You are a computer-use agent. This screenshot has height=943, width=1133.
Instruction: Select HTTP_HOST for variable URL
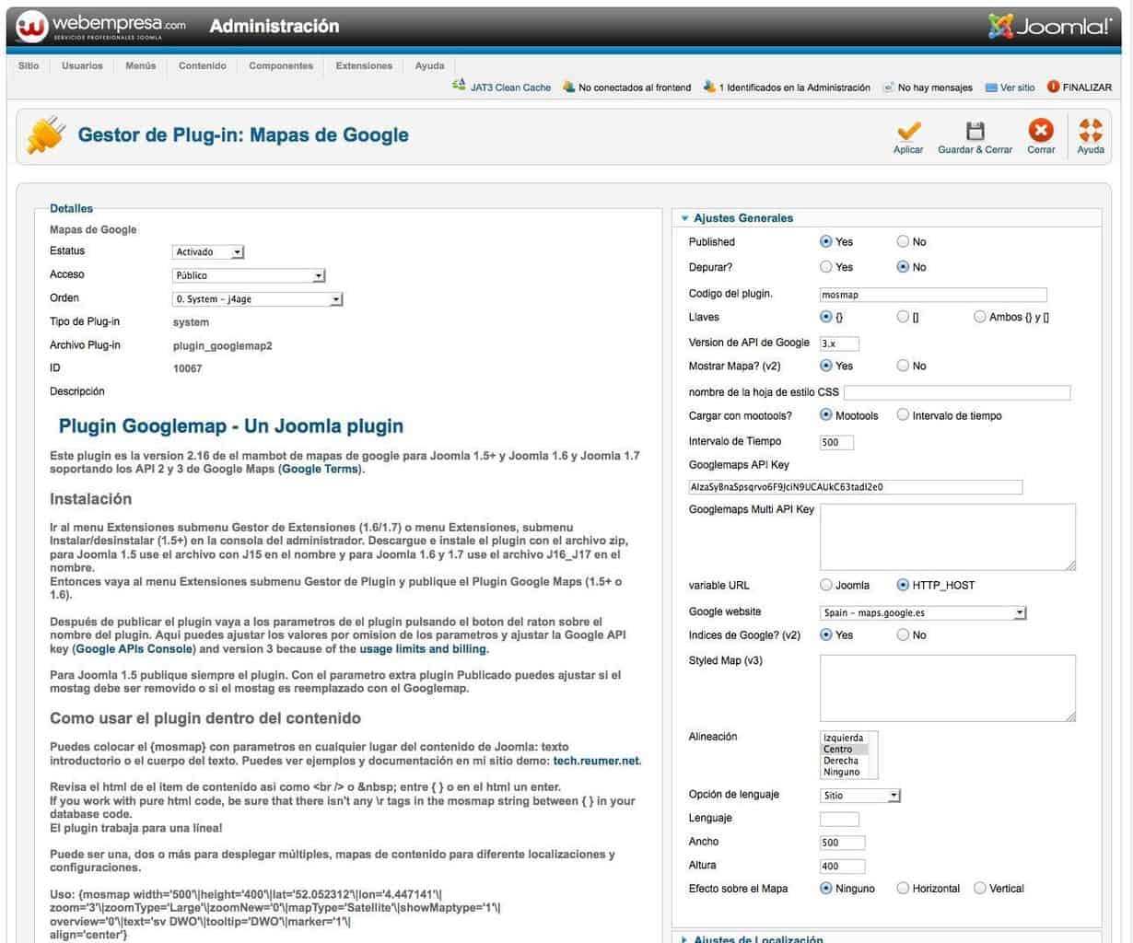(x=904, y=585)
